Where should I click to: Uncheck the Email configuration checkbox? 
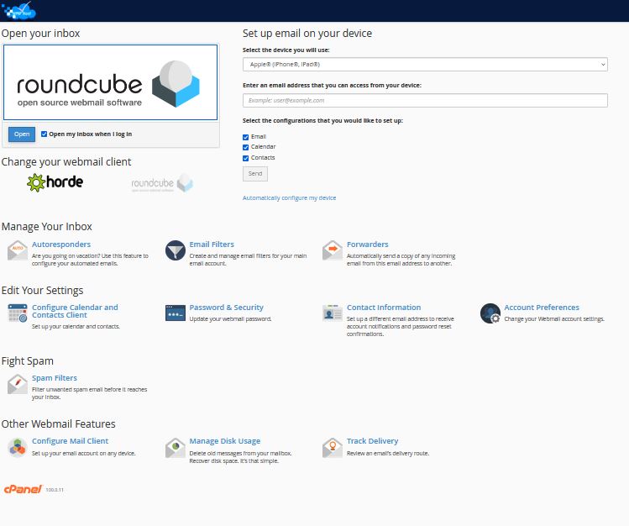(x=245, y=137)
